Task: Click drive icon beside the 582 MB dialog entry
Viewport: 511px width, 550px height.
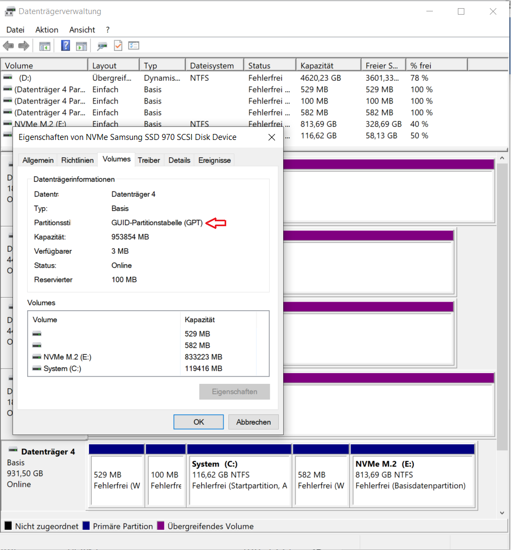Action: [37, 345]
